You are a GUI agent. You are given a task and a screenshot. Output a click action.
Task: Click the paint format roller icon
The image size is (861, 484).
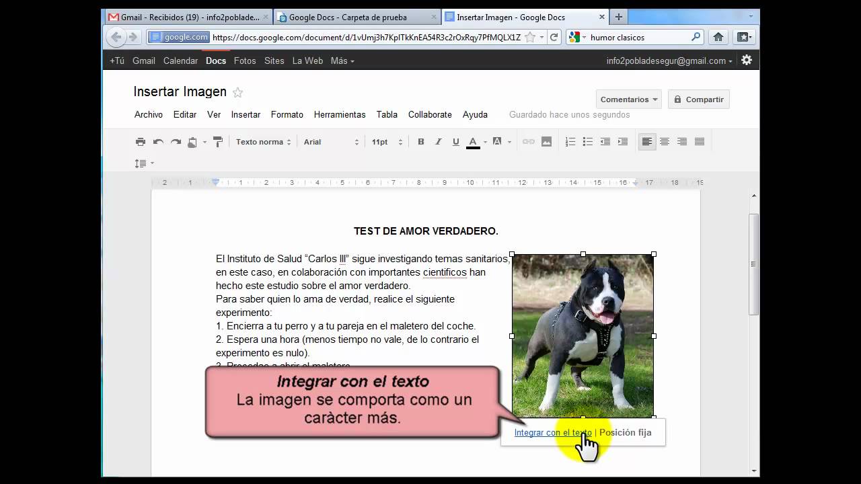tap(217, 142)
